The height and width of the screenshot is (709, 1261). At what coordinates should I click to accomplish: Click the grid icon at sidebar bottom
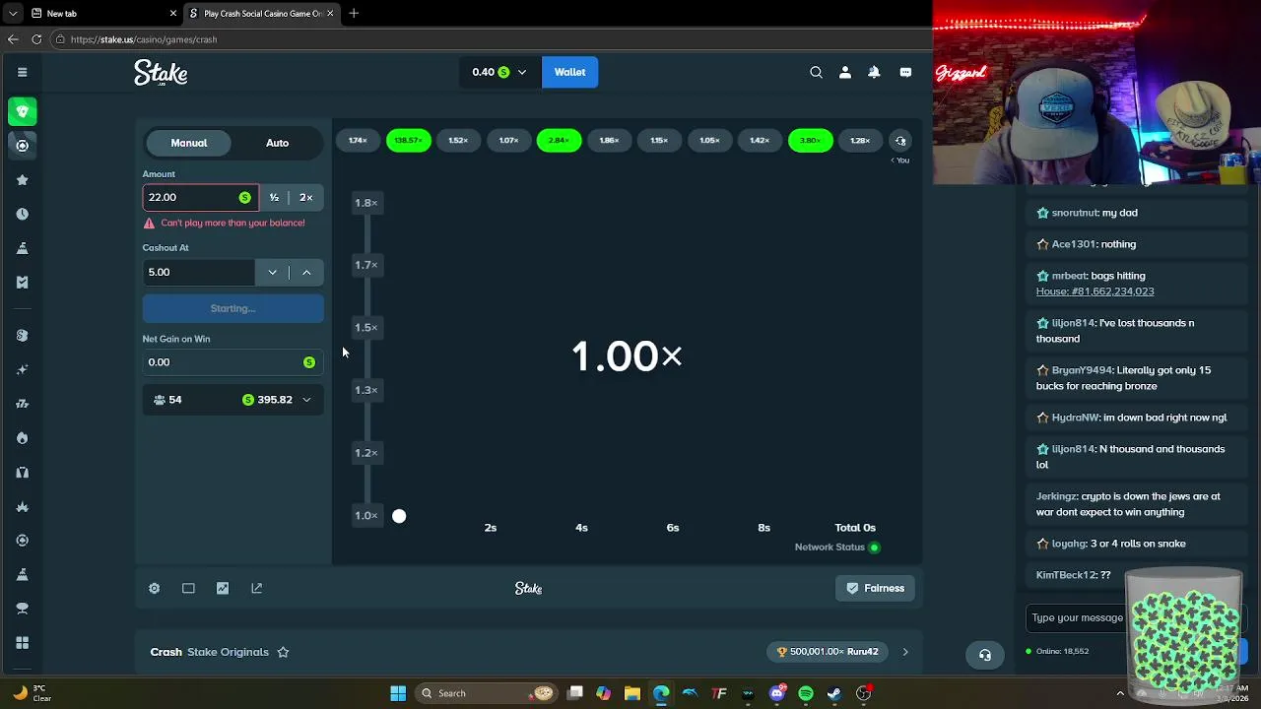pos(22,643)
